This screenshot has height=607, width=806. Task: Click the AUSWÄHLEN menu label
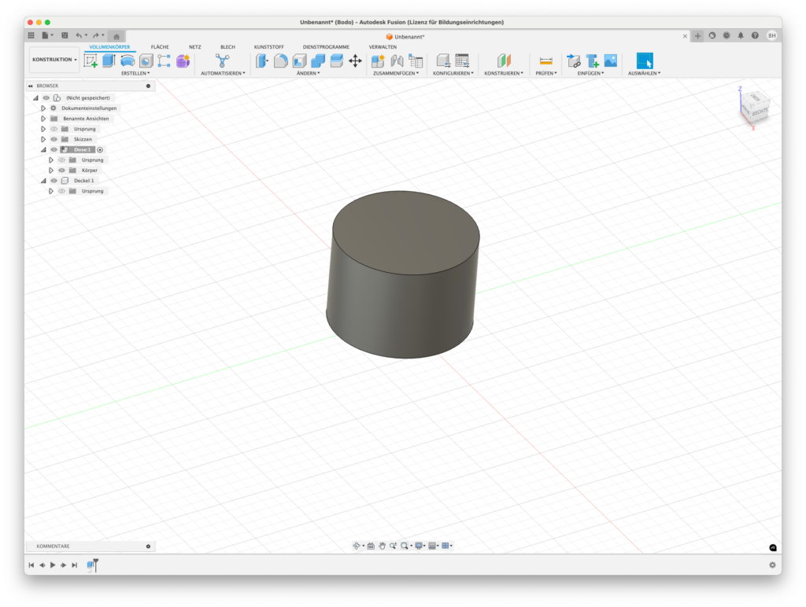click(x=644, y=73)
